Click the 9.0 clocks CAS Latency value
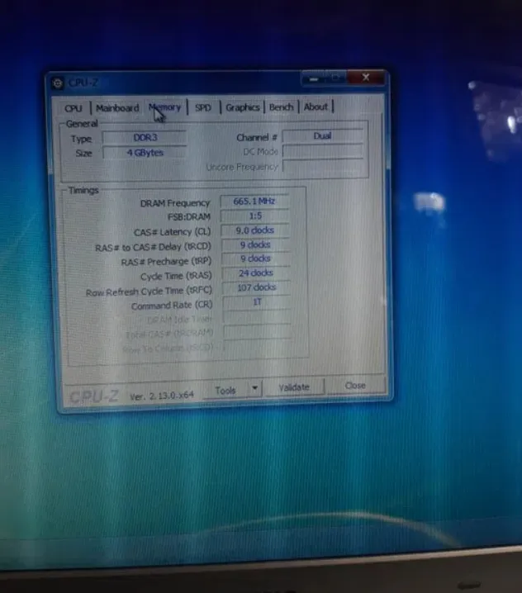 click(255, 230)
